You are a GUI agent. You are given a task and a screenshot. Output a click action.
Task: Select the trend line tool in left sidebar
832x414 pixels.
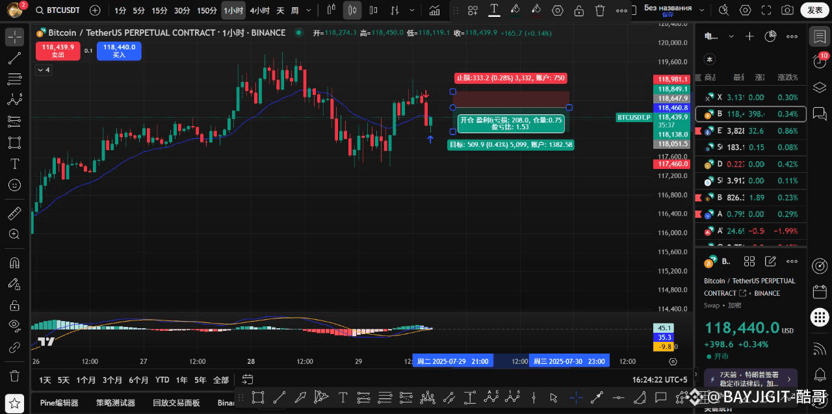tap(14, 58)
